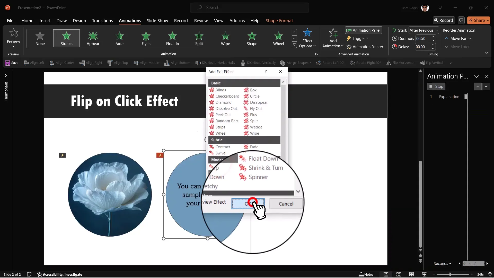Switch to Normal view
This screenshot has width=494, height=278.
point(386,274)
